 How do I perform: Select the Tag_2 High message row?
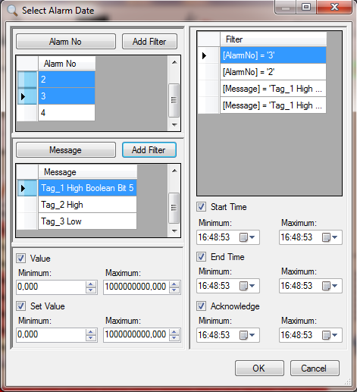pos(87,205)
